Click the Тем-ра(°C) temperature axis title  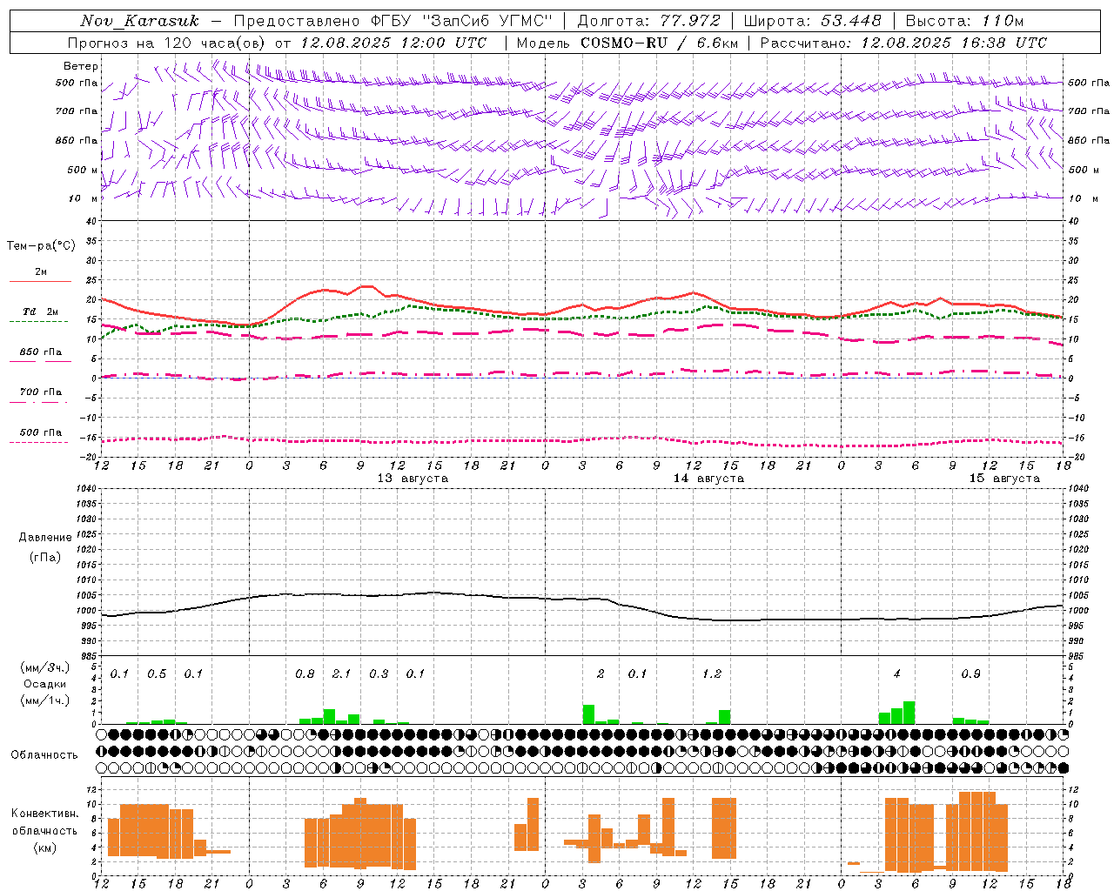(x=41, y=246)
